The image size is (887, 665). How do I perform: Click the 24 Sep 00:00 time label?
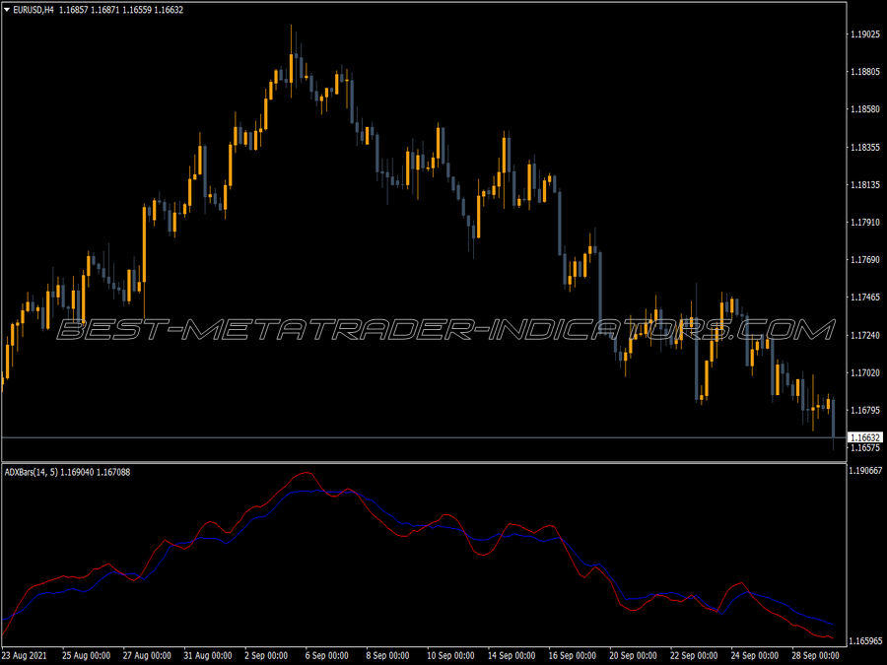tap(755, 656)
